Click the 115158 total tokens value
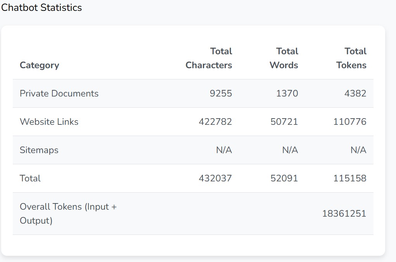This screenshot has height=262, width=396. [x=350, y=178]
